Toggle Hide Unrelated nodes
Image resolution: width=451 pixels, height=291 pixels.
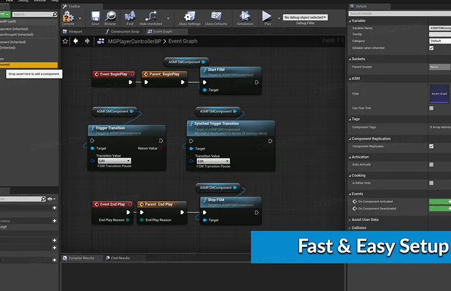coord(151,18)
